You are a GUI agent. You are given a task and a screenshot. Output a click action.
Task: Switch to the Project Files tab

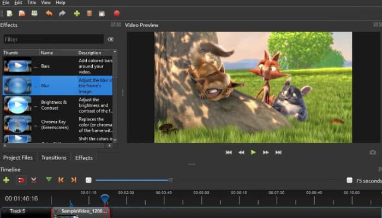[x=18, y=158]
